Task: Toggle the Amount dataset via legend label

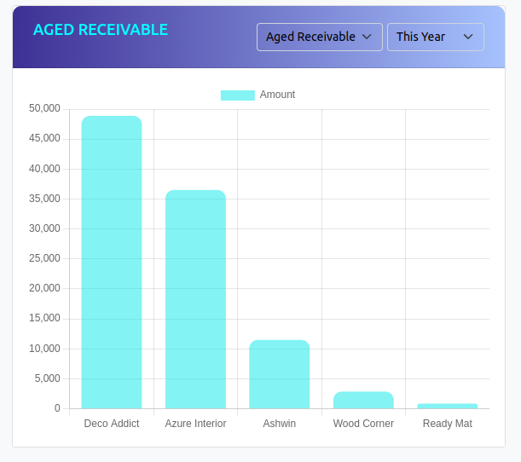Action: coord(277,95)
